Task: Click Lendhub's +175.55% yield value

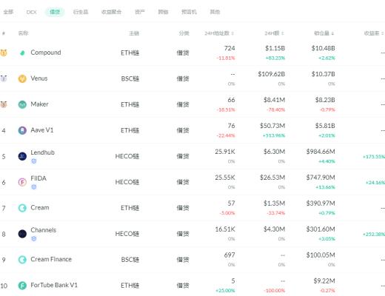Action: pos(374,157)
